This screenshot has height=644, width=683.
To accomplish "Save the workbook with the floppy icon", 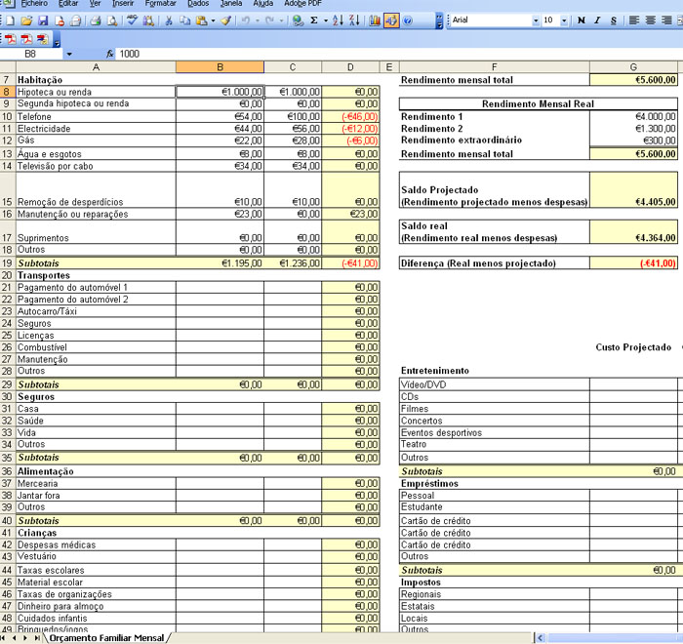I will tap(43, 20).
